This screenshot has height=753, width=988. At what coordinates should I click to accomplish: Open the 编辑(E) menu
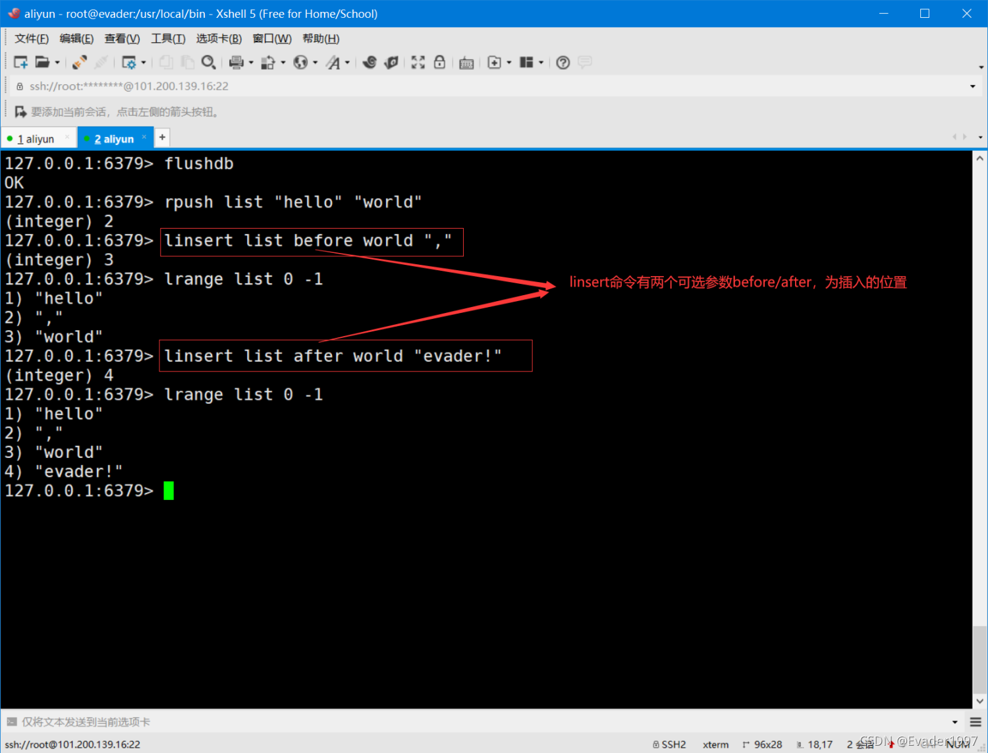tap(76, 38)
